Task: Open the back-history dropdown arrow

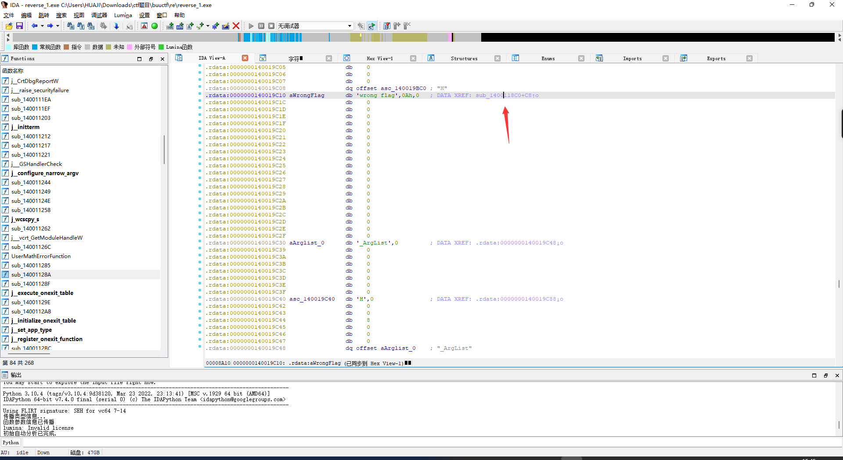Action: tap(42, 26)
